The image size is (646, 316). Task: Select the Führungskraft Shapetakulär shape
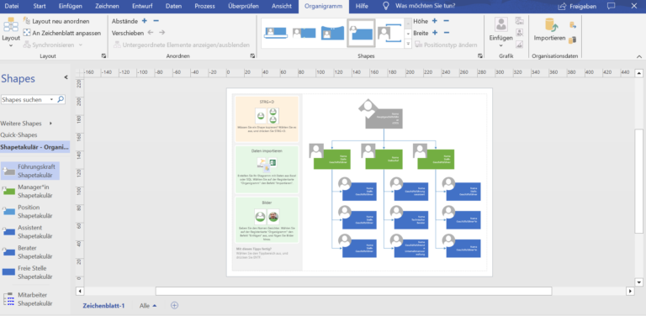tap(30, 171)
